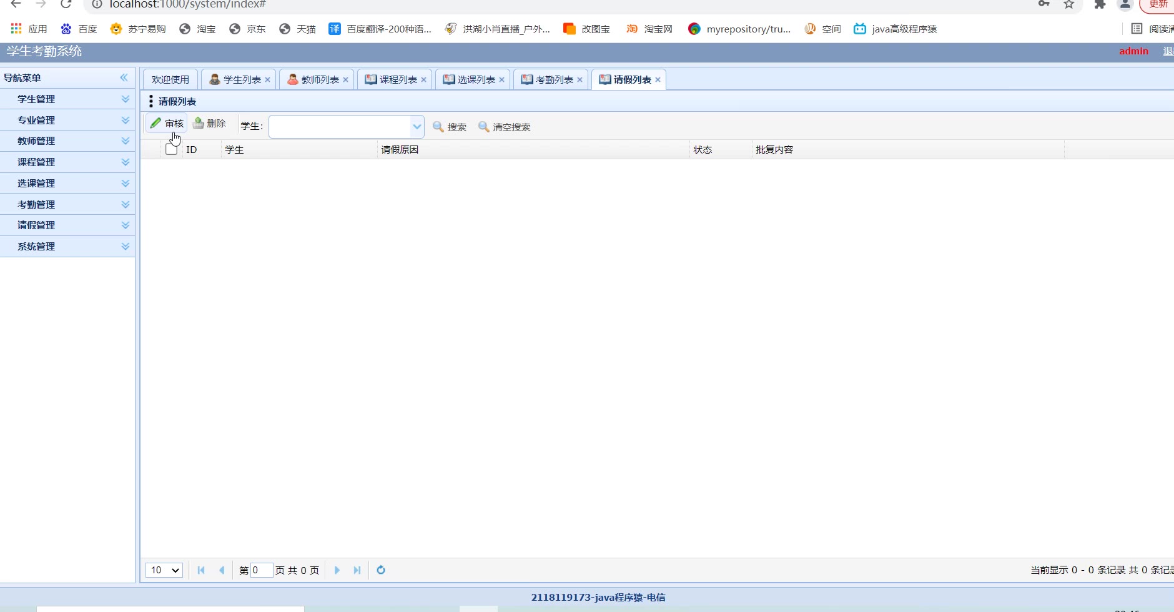Close the 课程列表 tab
The height and width of the screenshot is (612, 1174).
423,80
